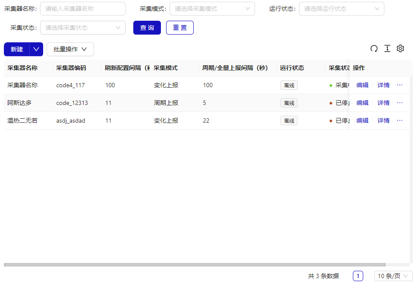This screenshot has width=415, height=282.
Task: Focus the 采集器名称 input field
Action: click(82, 9)
